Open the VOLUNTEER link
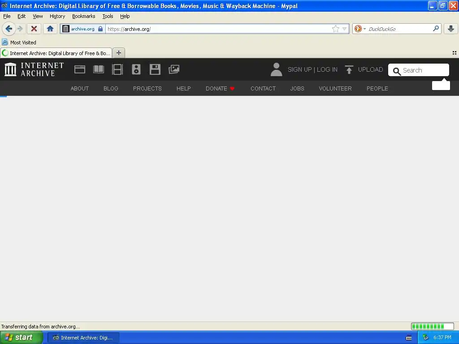 [x=335, y=89]
